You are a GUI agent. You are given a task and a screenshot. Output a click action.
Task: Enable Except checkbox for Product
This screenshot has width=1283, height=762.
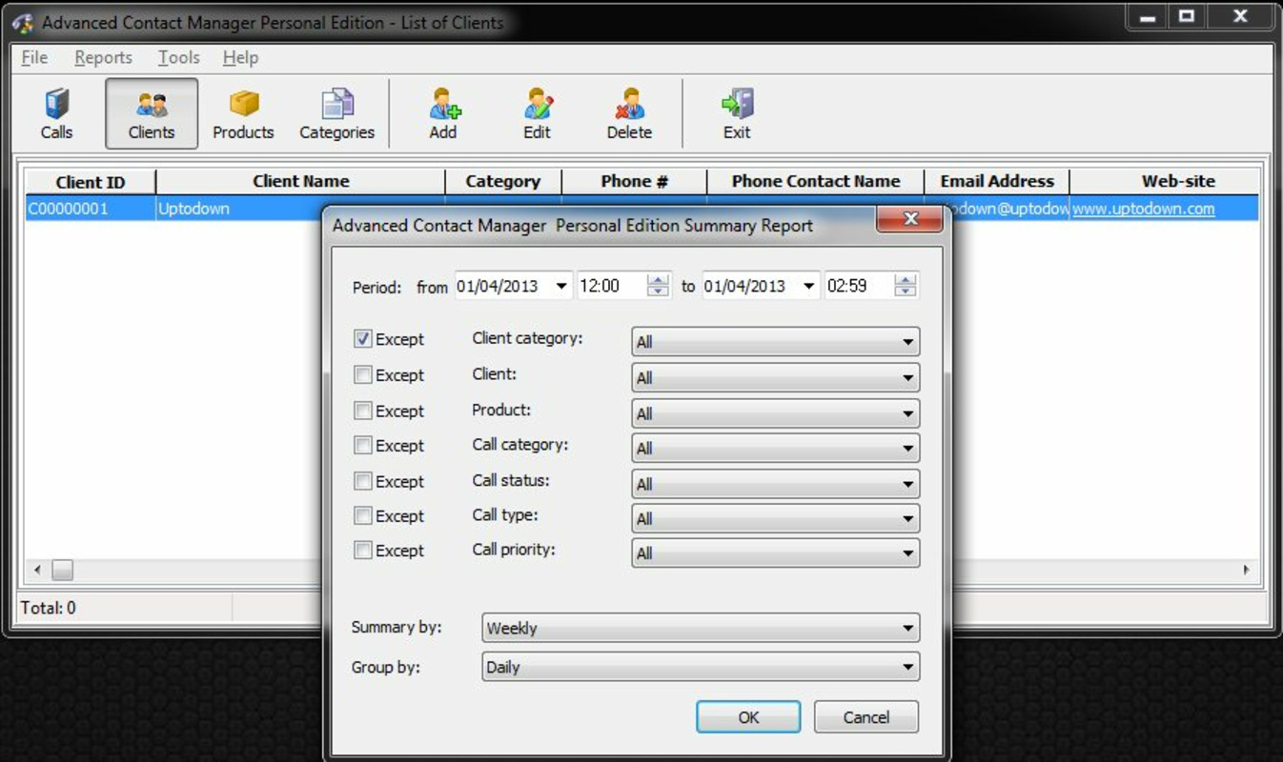tap(362, 411)
